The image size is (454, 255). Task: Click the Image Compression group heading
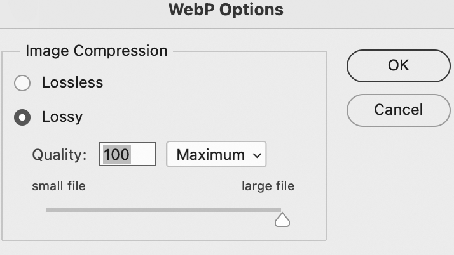point(97,51)
